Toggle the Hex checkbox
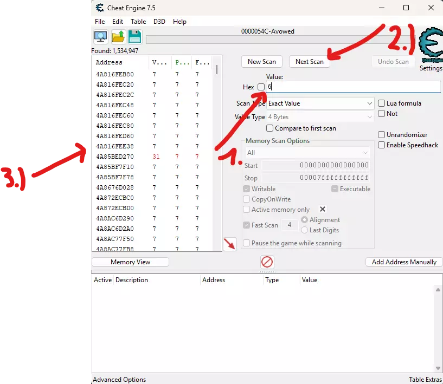 [x=261, y=87]
